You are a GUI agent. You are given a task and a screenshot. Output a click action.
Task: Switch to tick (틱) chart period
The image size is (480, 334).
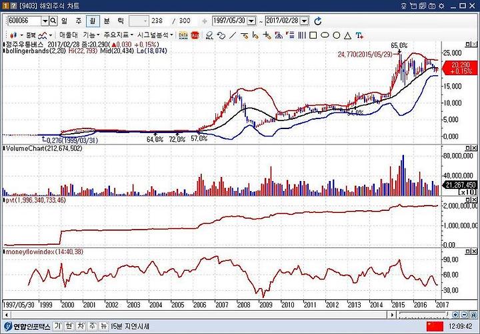tap(121, 21)
